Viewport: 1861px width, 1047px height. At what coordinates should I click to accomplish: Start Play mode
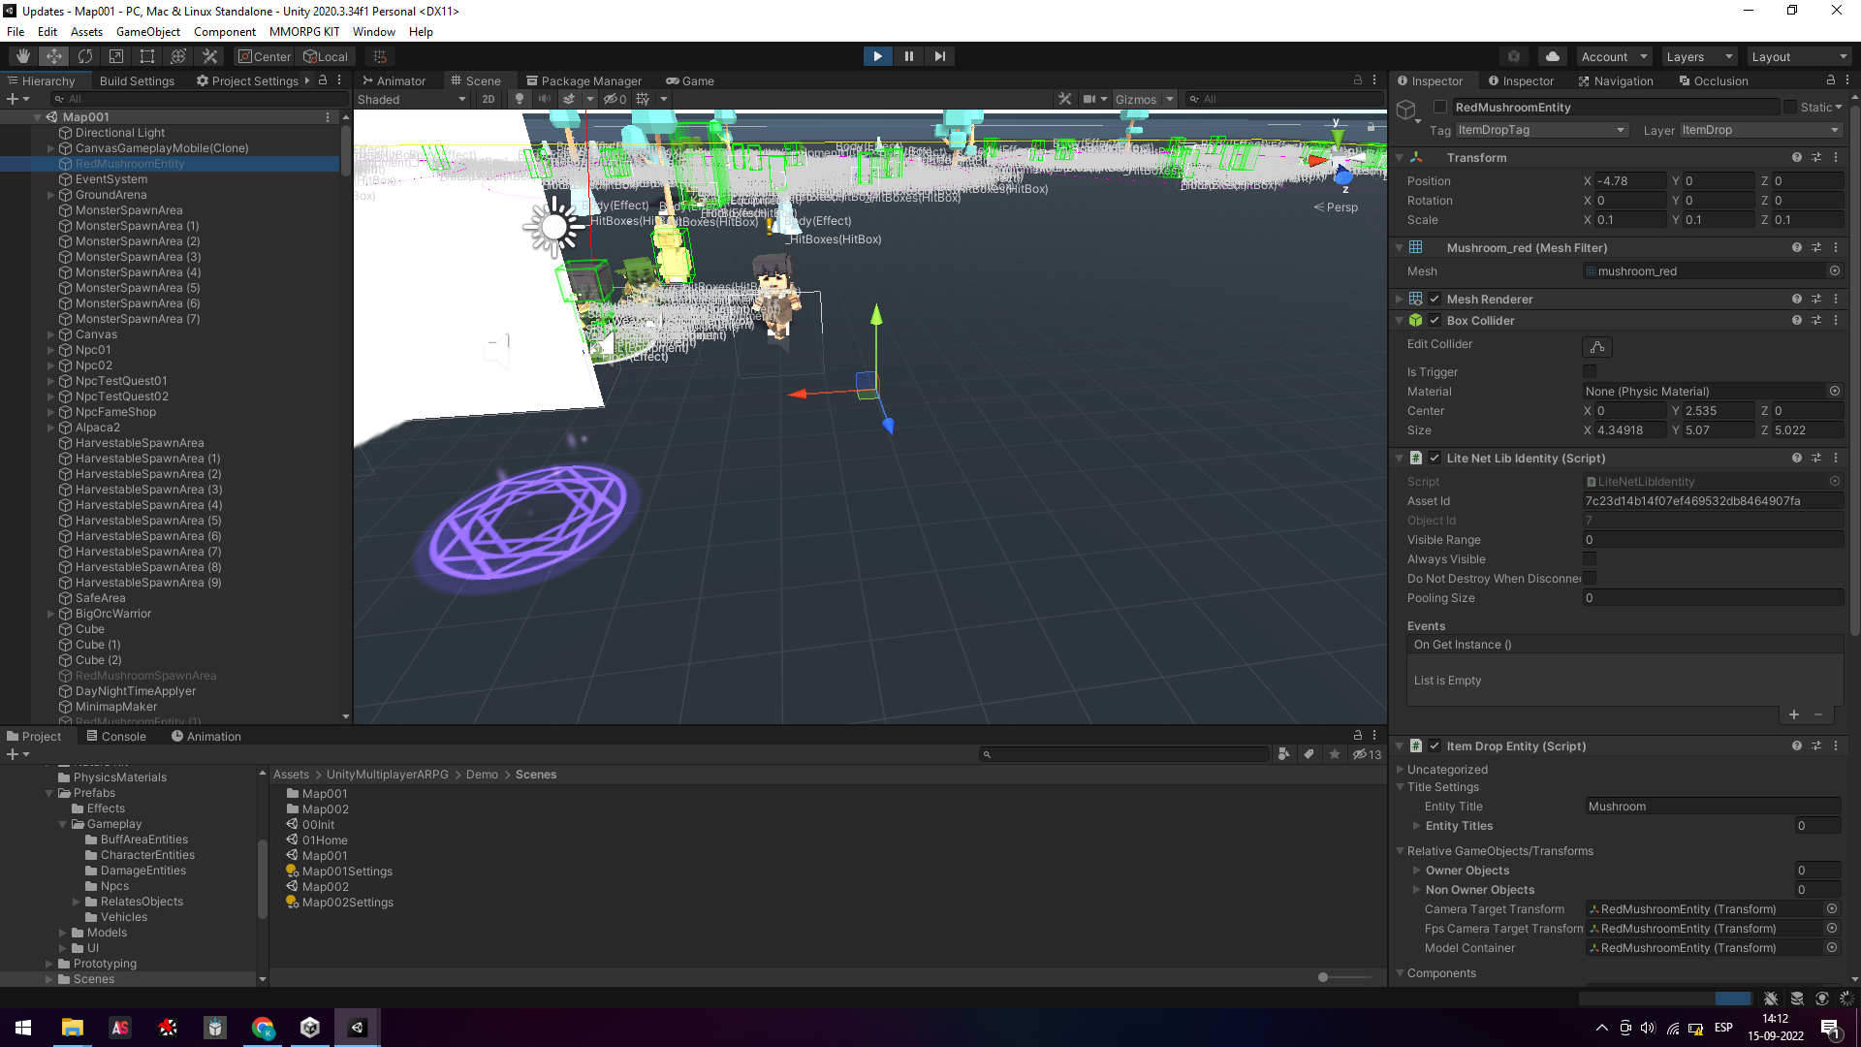click(877, 56)
